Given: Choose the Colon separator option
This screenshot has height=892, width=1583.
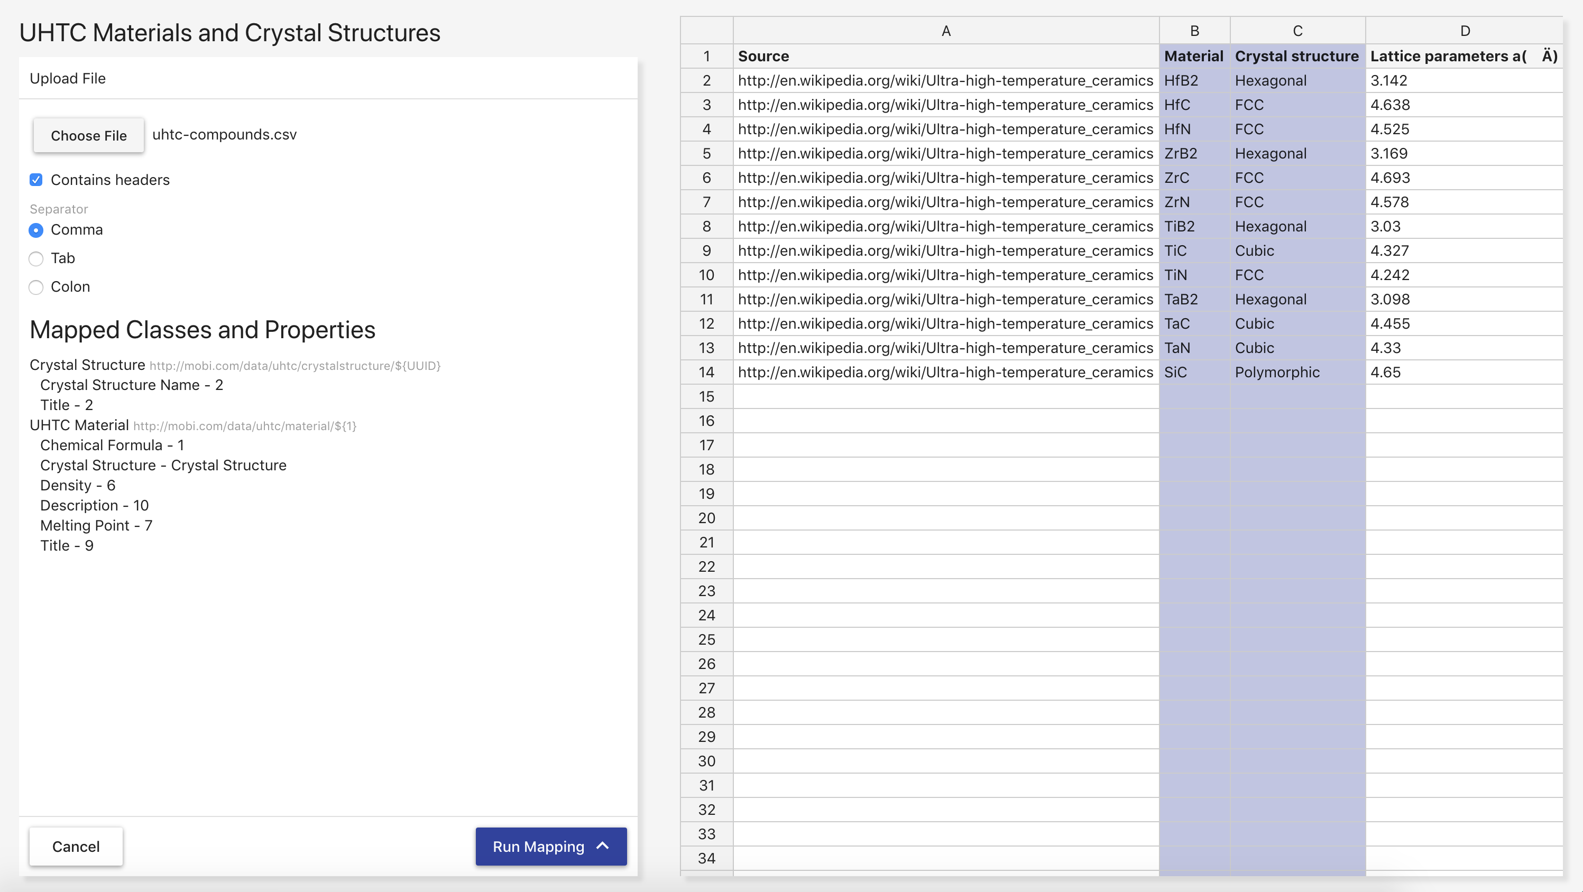Looking at the screenshot, I should tap(36, 287).
